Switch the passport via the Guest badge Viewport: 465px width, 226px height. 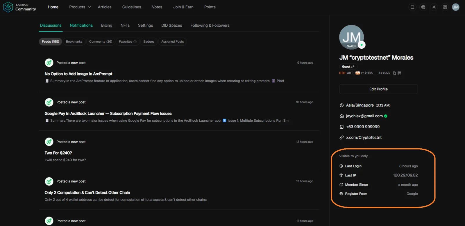pos(348,67)
